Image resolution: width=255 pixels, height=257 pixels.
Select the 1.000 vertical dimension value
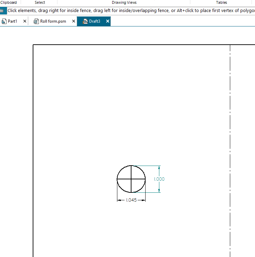tap(159, 179)
